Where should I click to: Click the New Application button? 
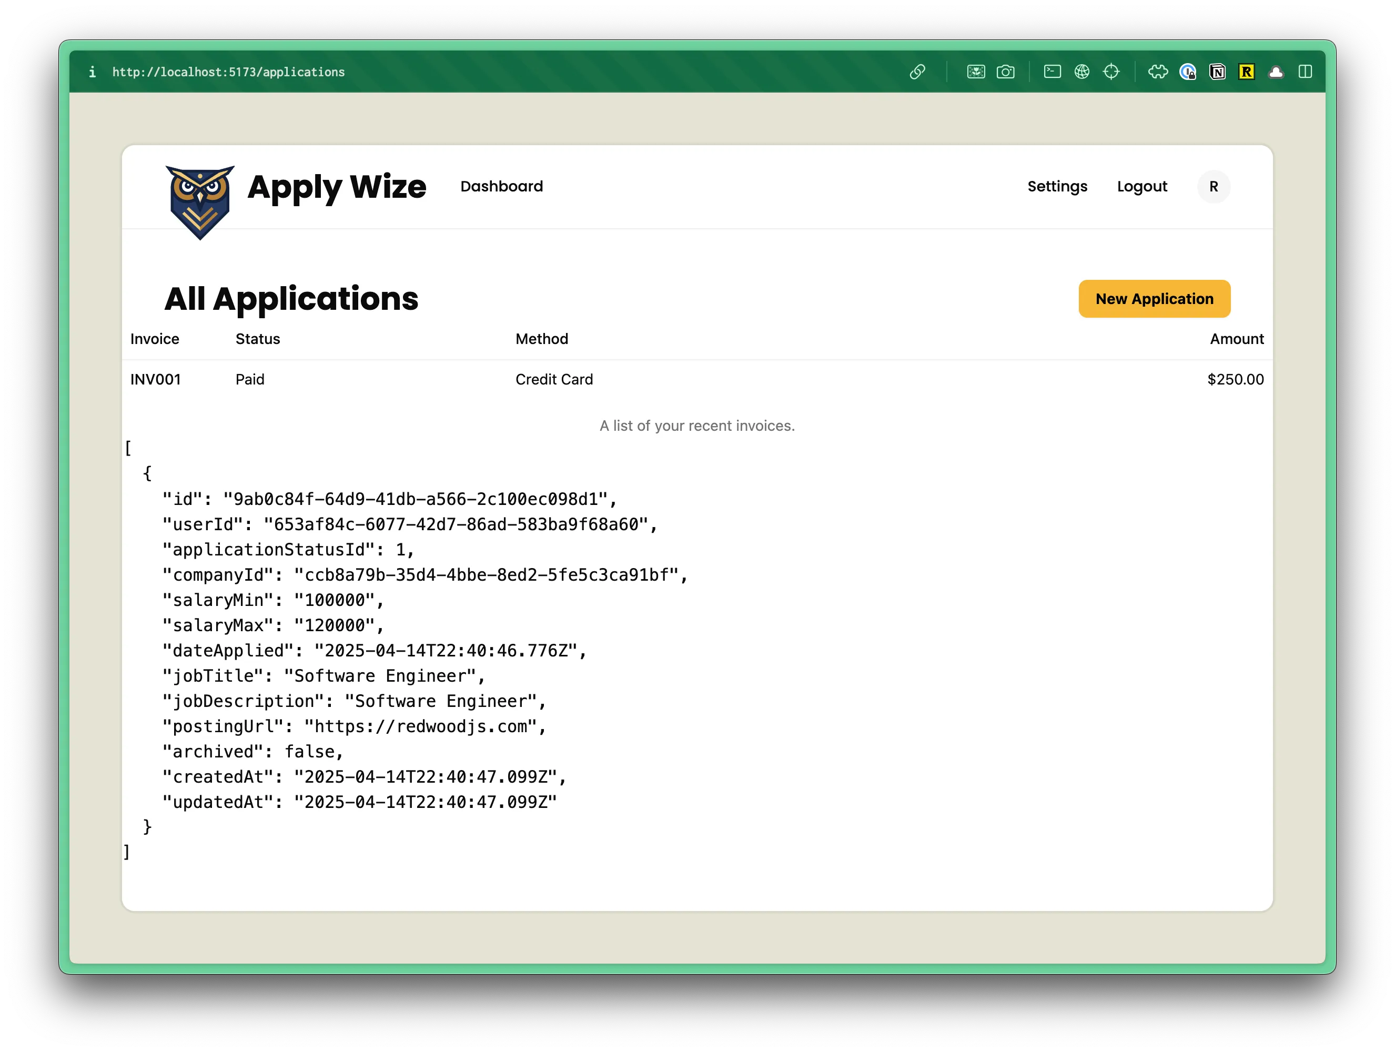(1154, 299)
